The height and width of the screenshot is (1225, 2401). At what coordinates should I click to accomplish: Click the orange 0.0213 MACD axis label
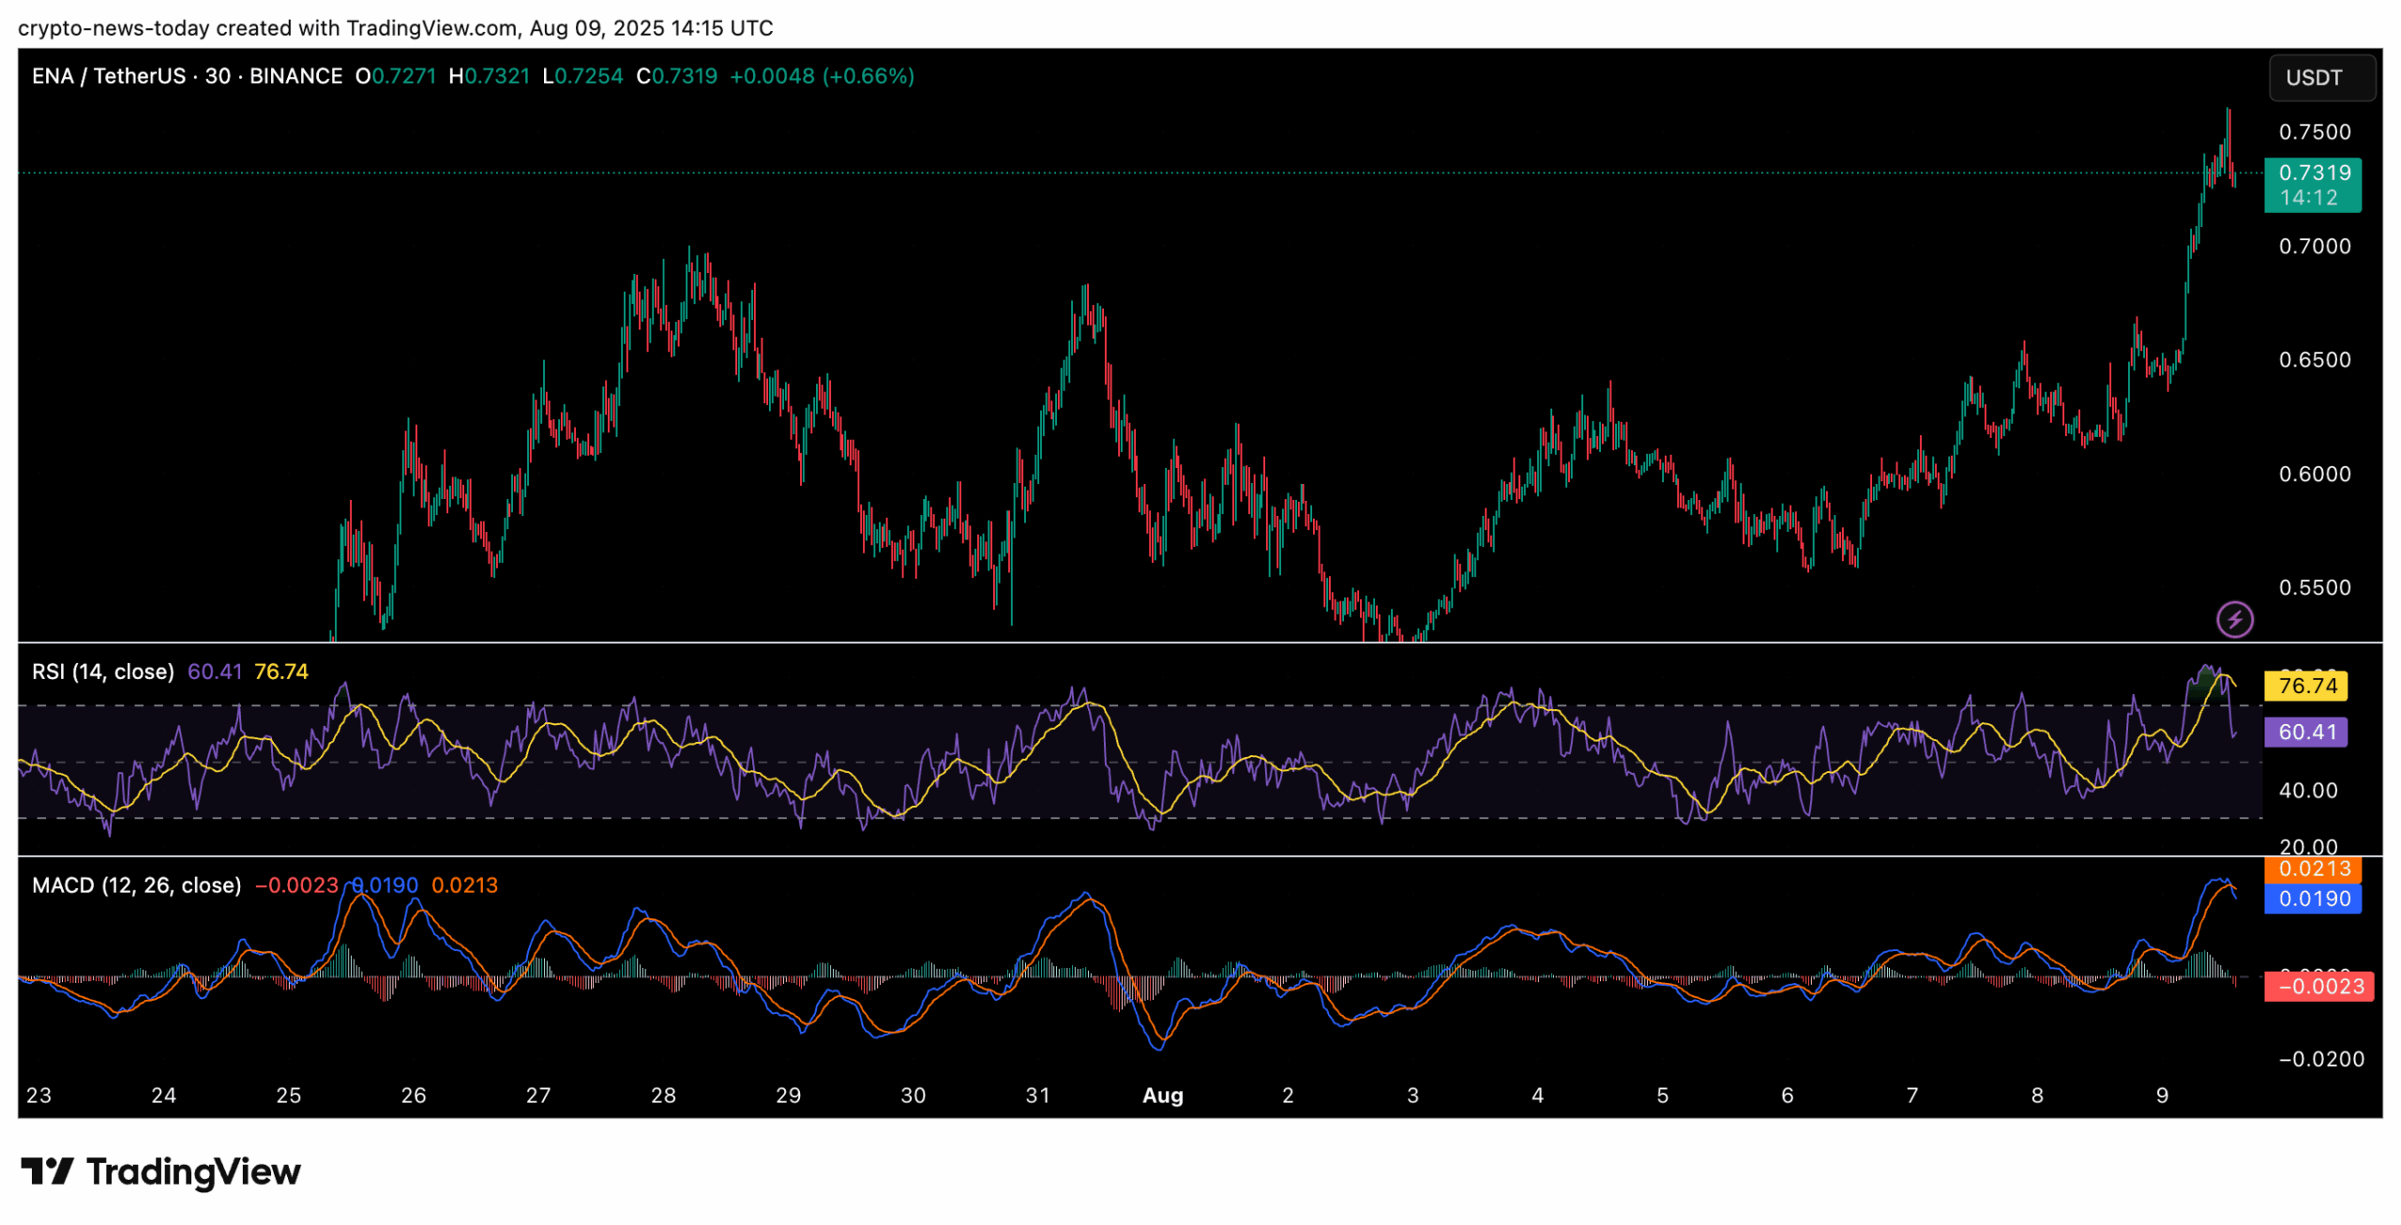(2314, 869)
